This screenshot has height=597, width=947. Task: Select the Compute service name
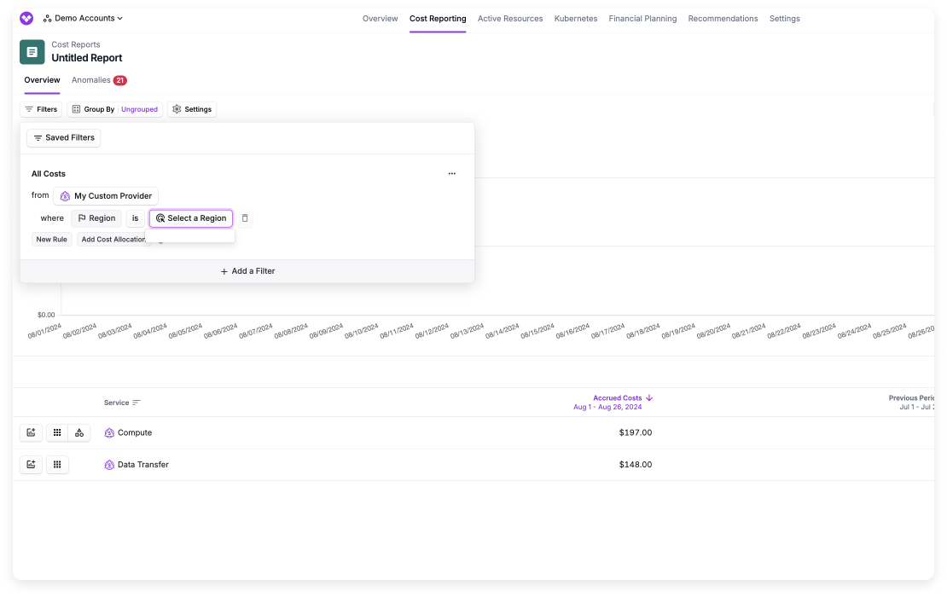point(135,432)
